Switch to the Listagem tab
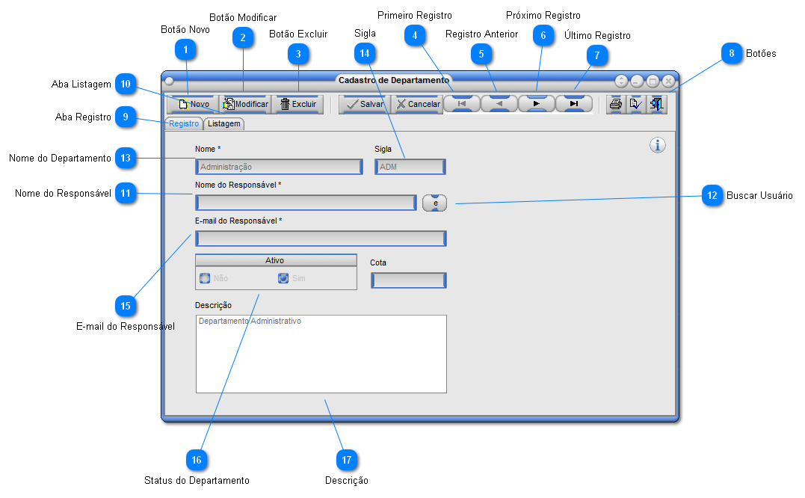805x498 pixels. point(223,123)
